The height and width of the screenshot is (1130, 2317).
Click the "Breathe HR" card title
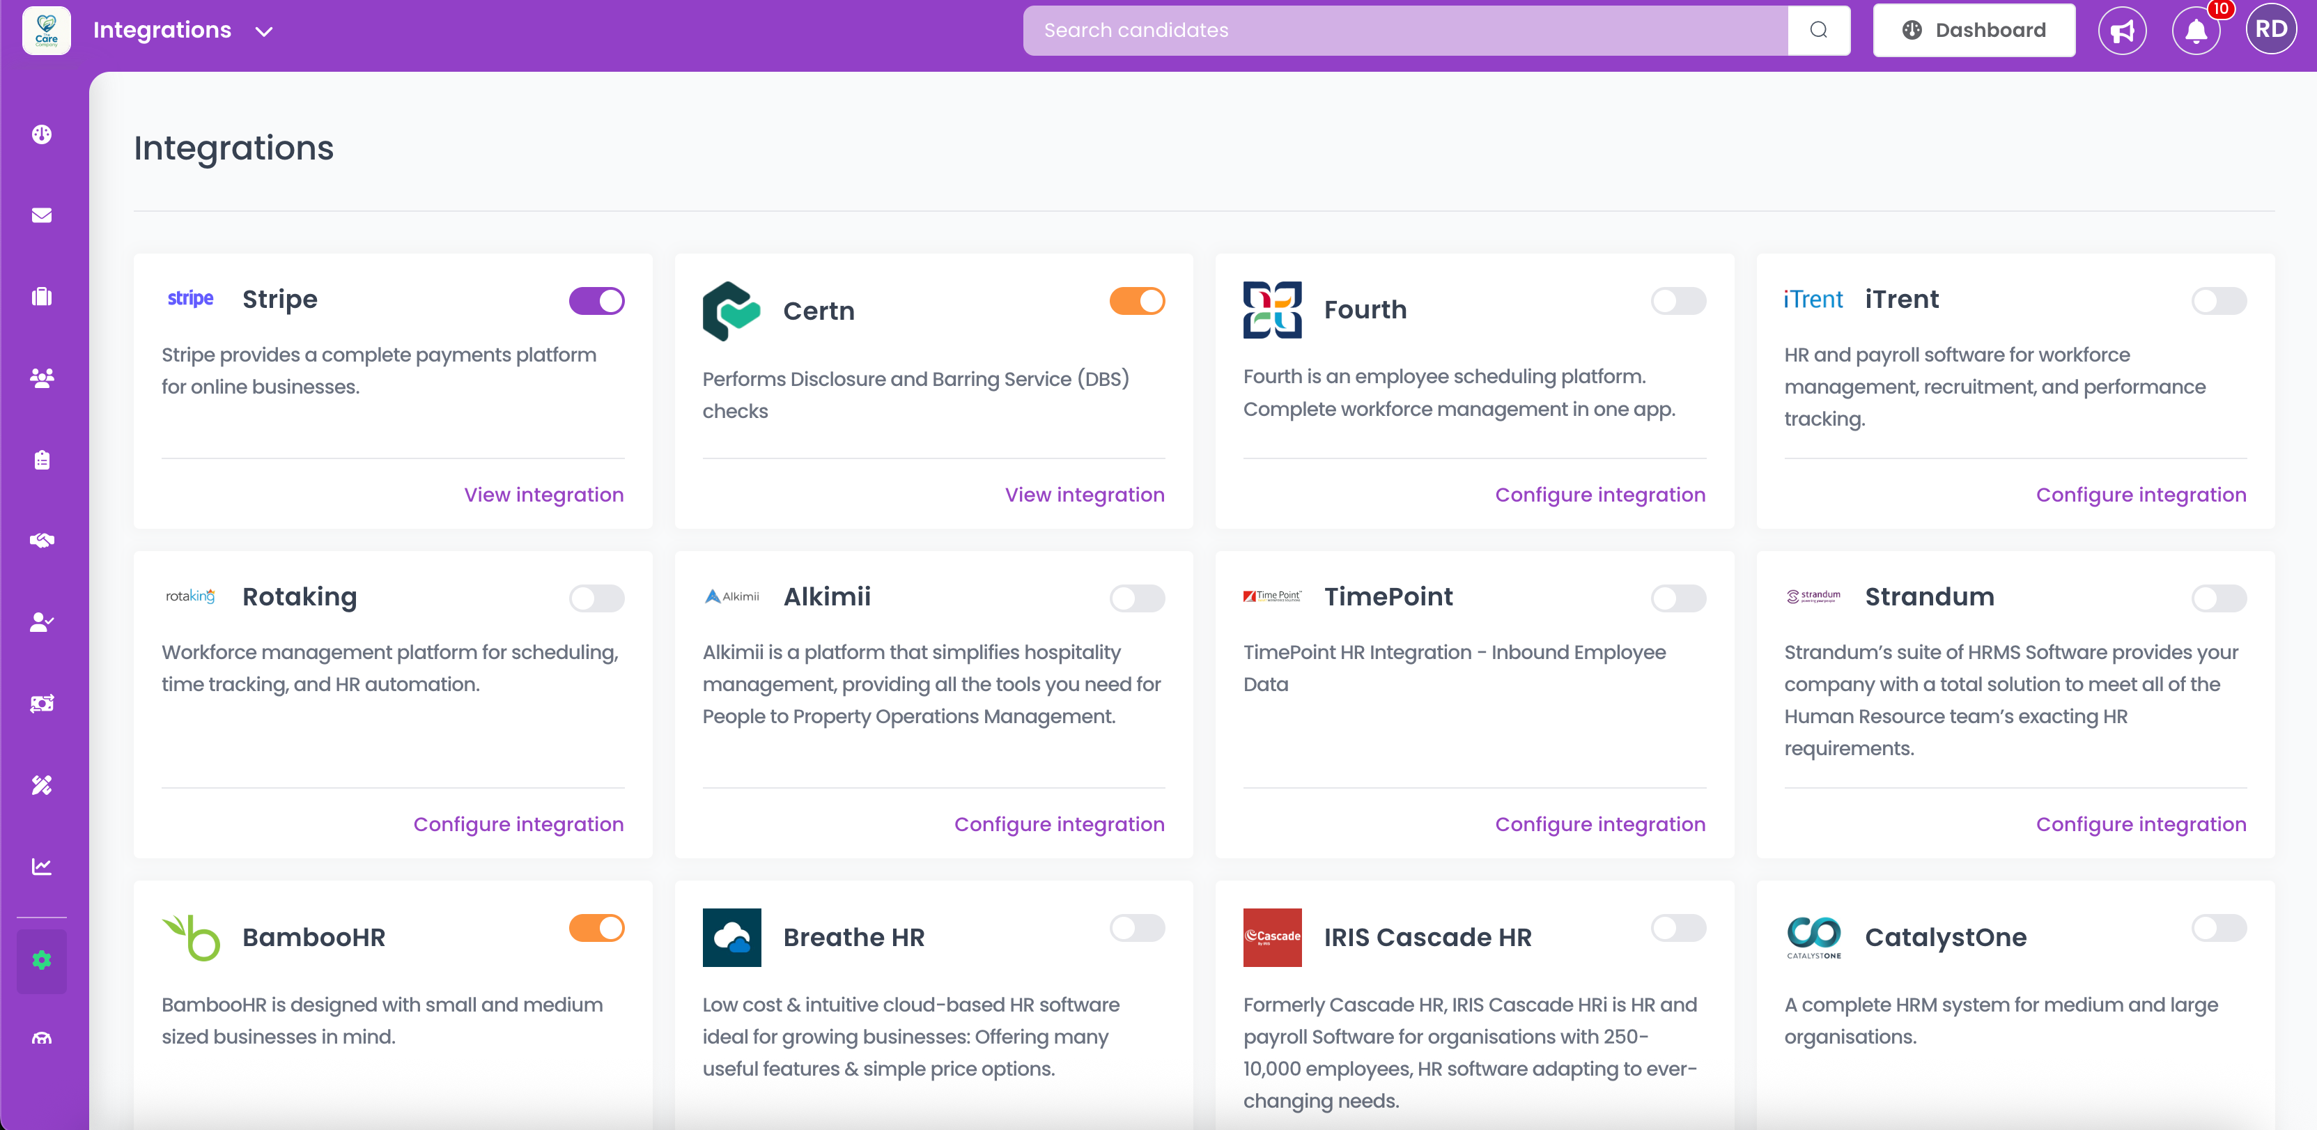(853, 938)
